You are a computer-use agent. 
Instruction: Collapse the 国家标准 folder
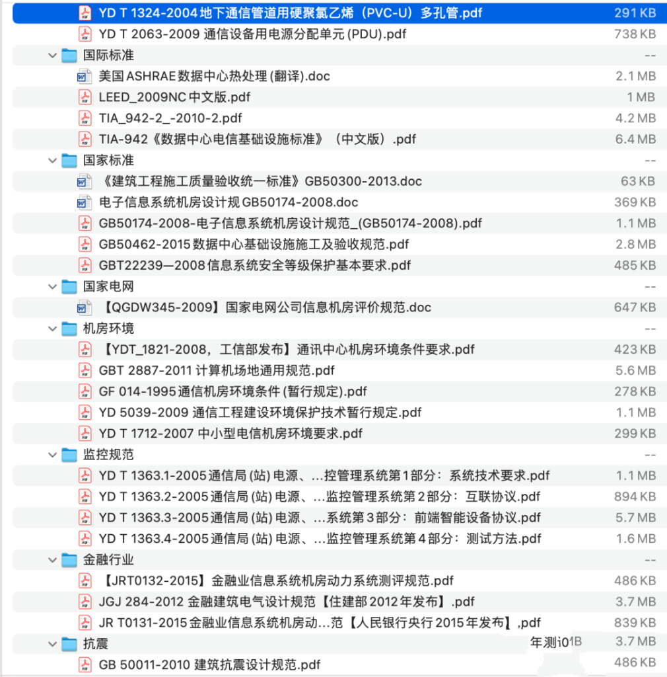click(x=52, y=160)
